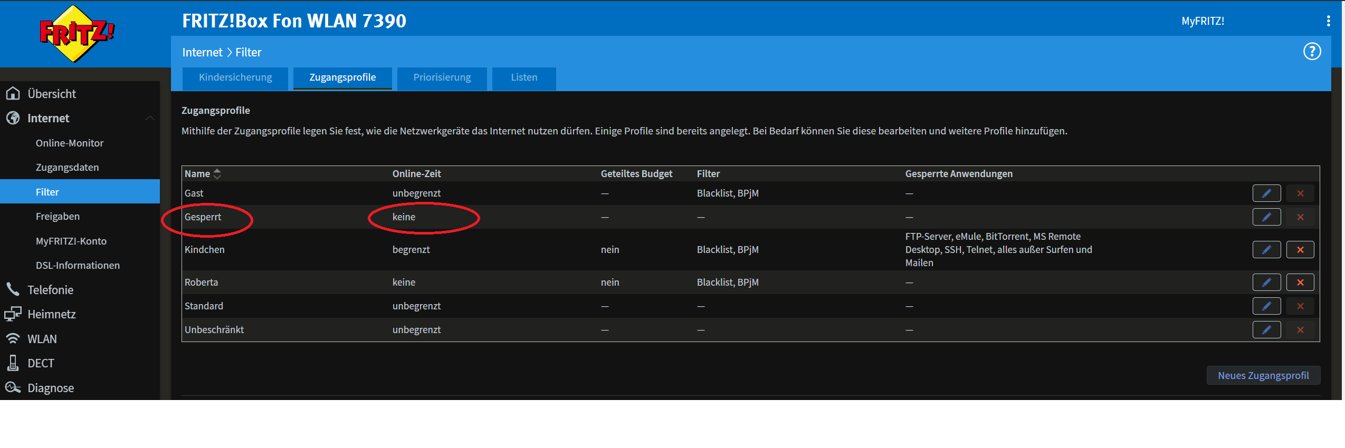This screenshot has height=448, width=1345.
Task: Click the Internet globe icon
Action: (x=13, y=118)
